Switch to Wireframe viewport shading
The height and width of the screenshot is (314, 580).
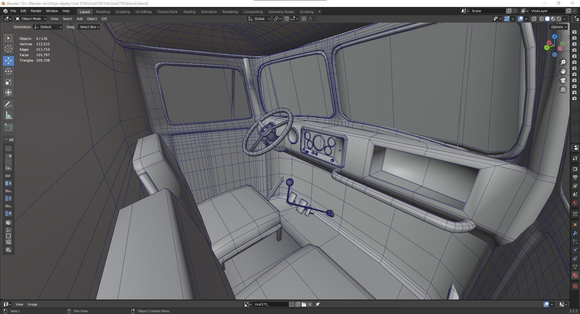542,19
